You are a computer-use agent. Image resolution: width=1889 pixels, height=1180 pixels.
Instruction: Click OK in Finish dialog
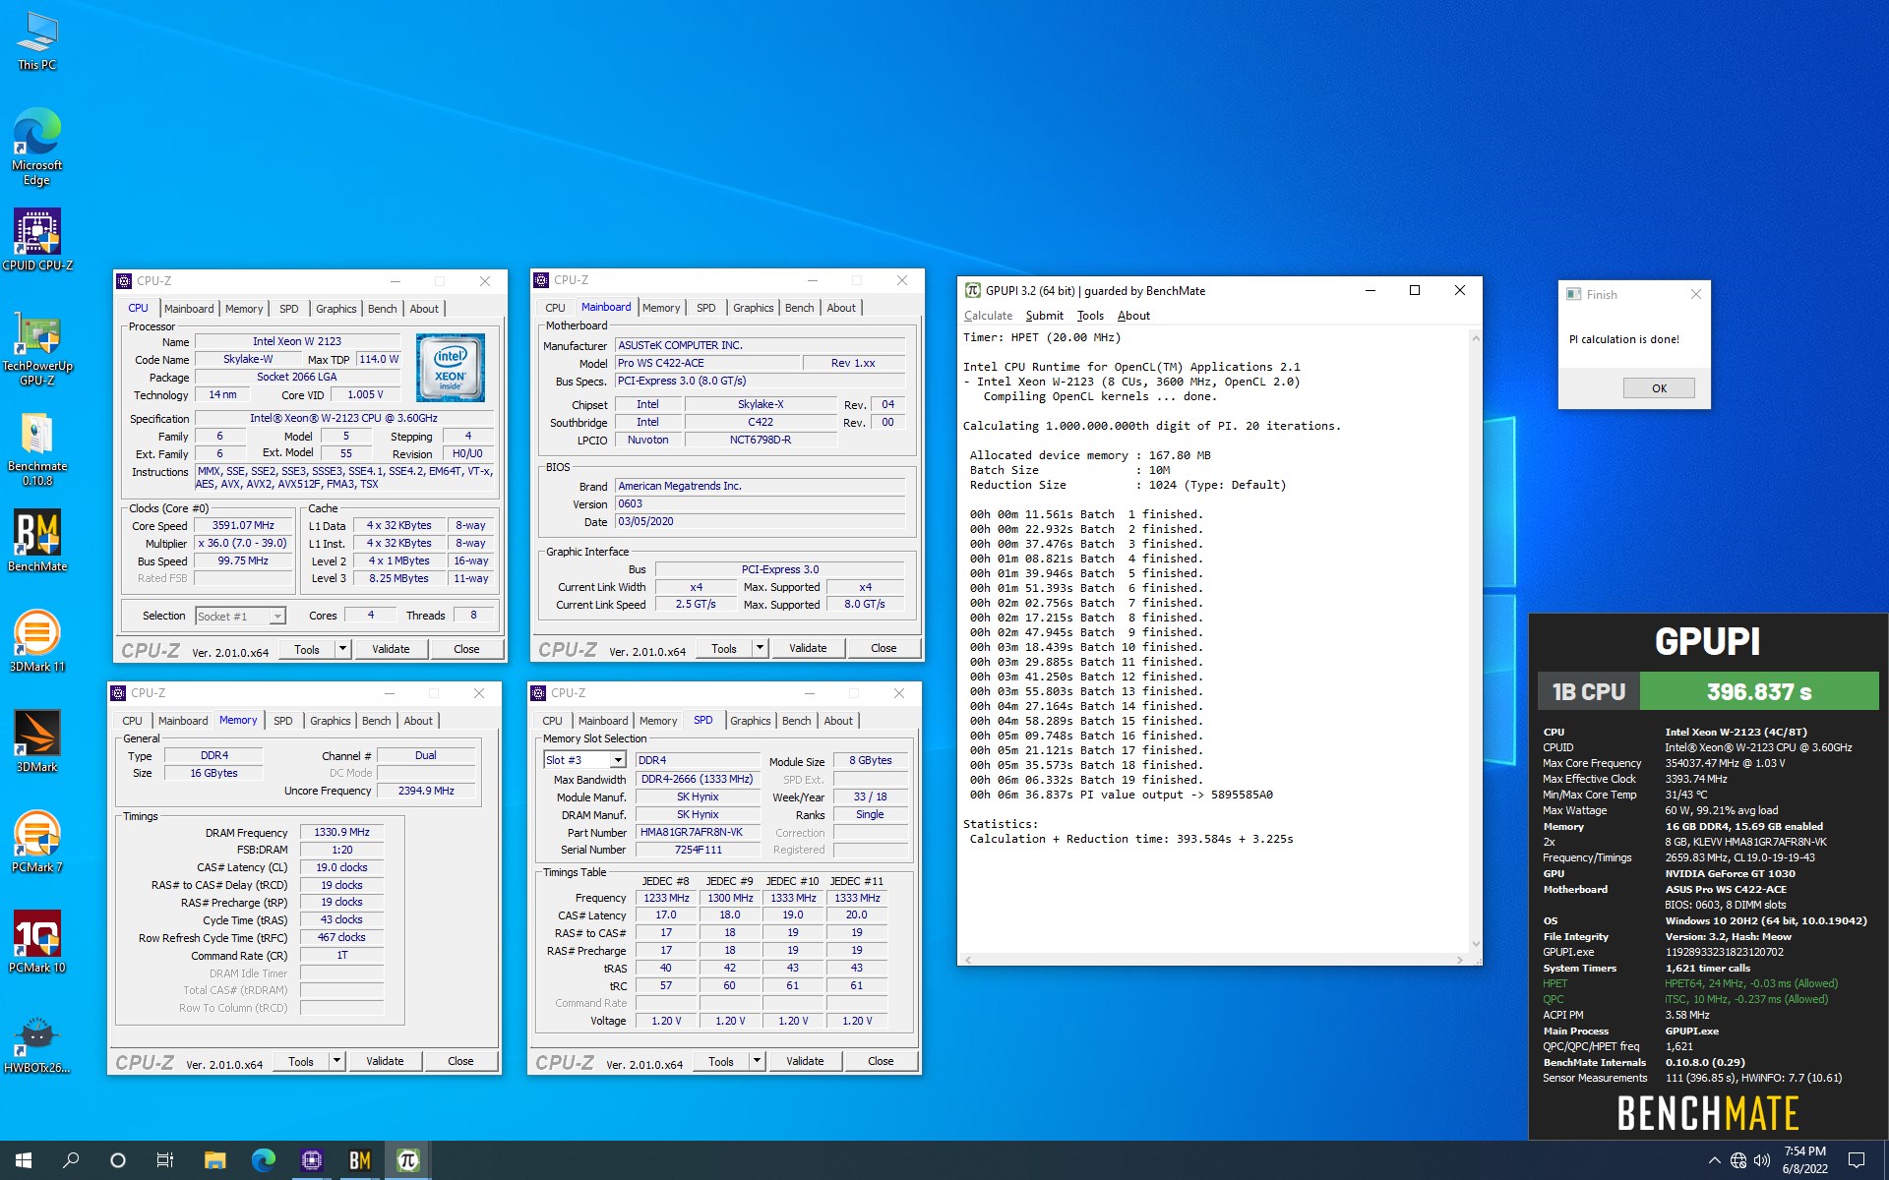1659,388
